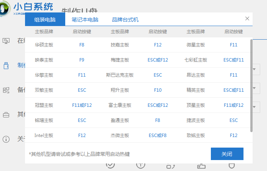267x171 pixels.
Task: Click the 微星主板 cell
Action: 196,45
